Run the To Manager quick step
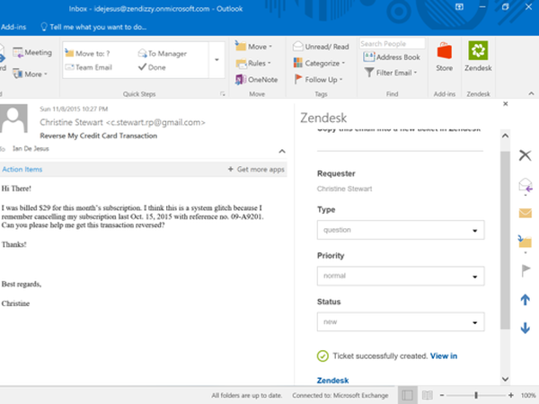 (163, 53)
